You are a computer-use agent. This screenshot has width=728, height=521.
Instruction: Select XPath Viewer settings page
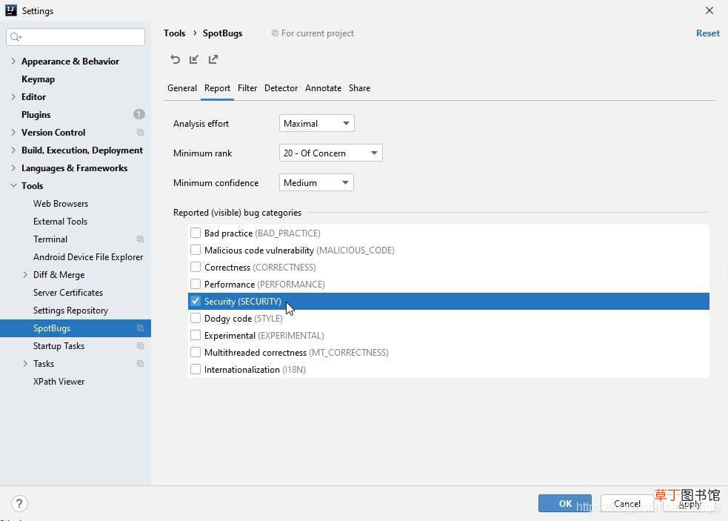(x=59, y=381)
